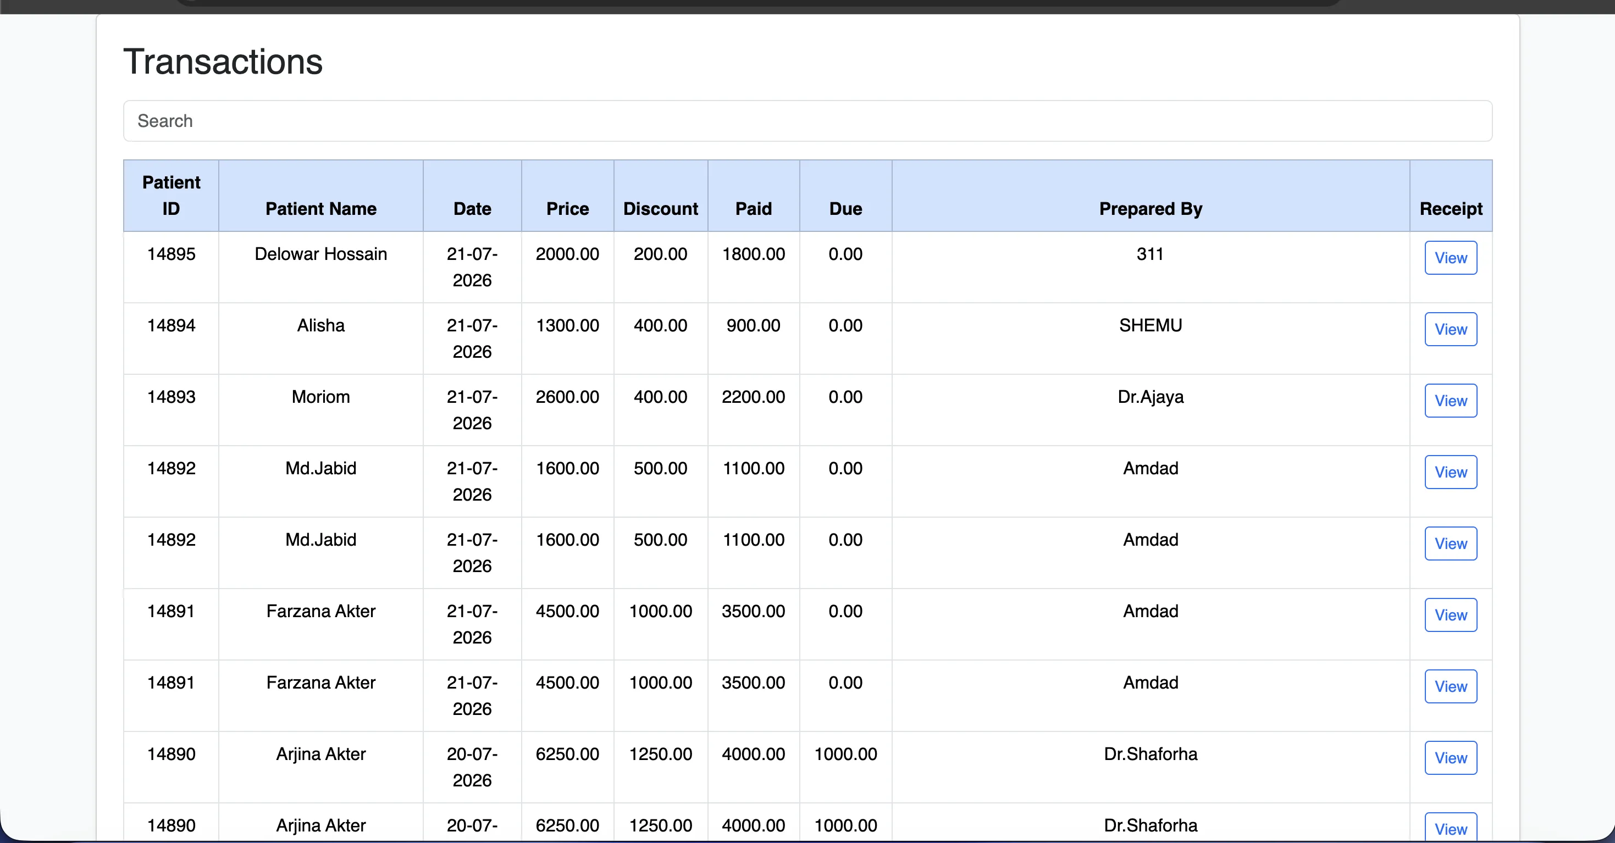1615x843 pixels.
Task: Select the 0.00 due in Moriom's row
Action: 846,397
